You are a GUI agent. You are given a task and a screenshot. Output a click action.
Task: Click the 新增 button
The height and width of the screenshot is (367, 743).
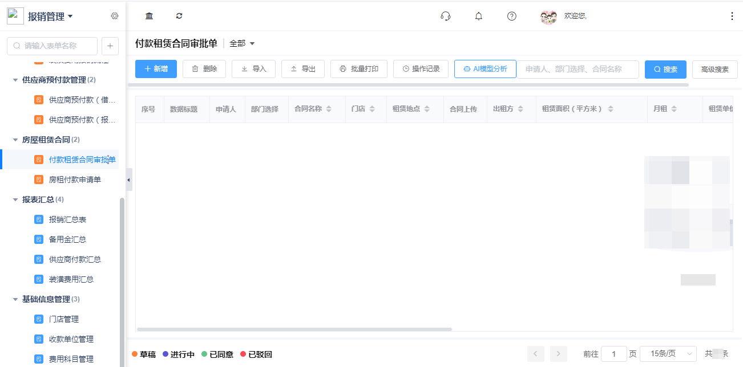coord(156,69)
